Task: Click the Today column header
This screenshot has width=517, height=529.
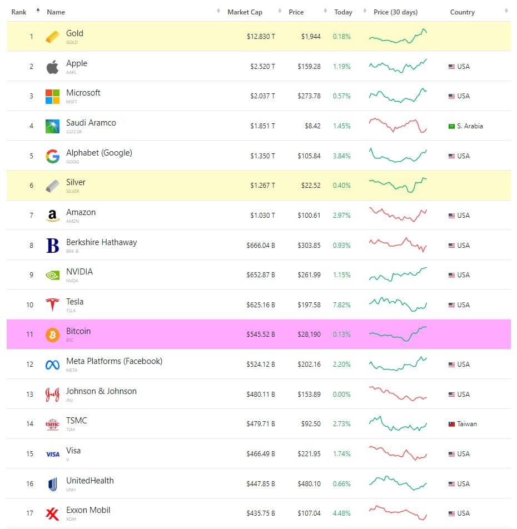Action: 343,12
